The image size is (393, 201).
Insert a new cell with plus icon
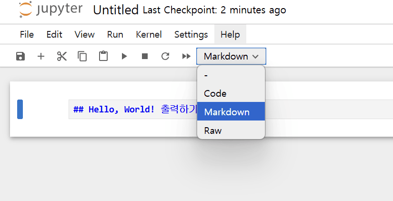pyautogui.click(x=41, y=56)
